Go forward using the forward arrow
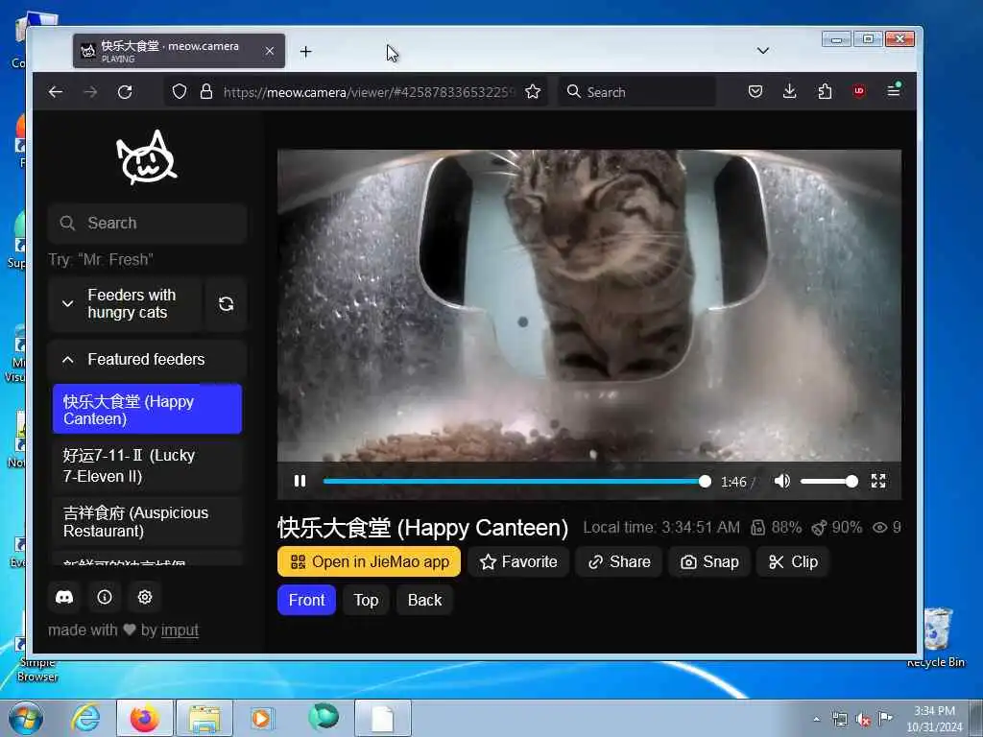This screenshot has width=983, height=737. point(90,92)
